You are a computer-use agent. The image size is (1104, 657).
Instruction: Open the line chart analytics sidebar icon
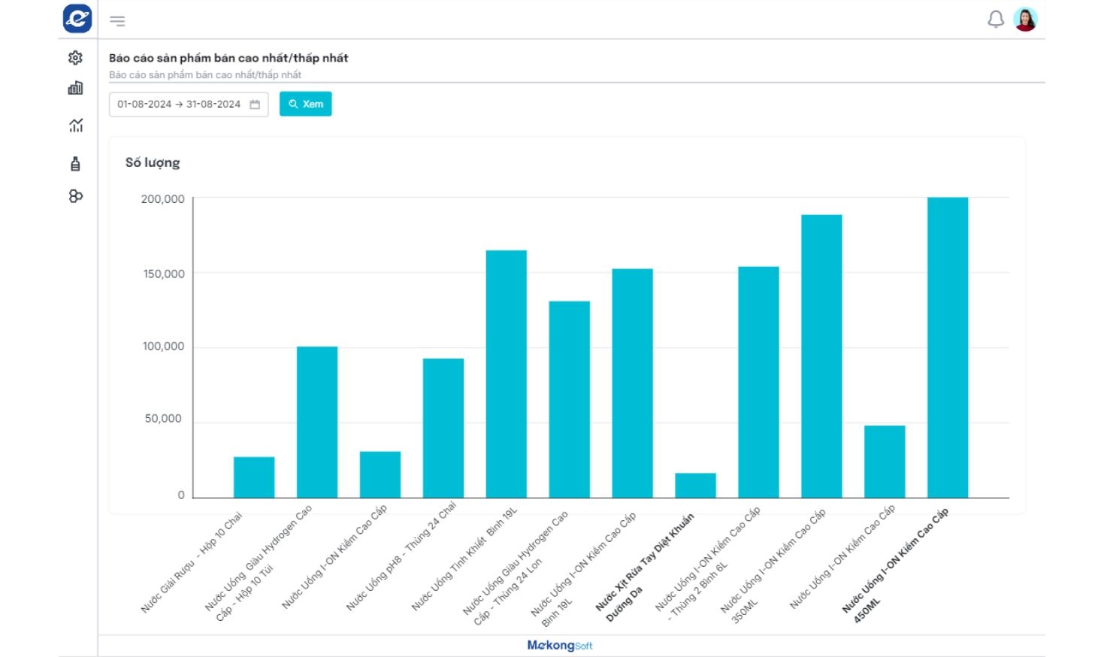coord(75,126)
